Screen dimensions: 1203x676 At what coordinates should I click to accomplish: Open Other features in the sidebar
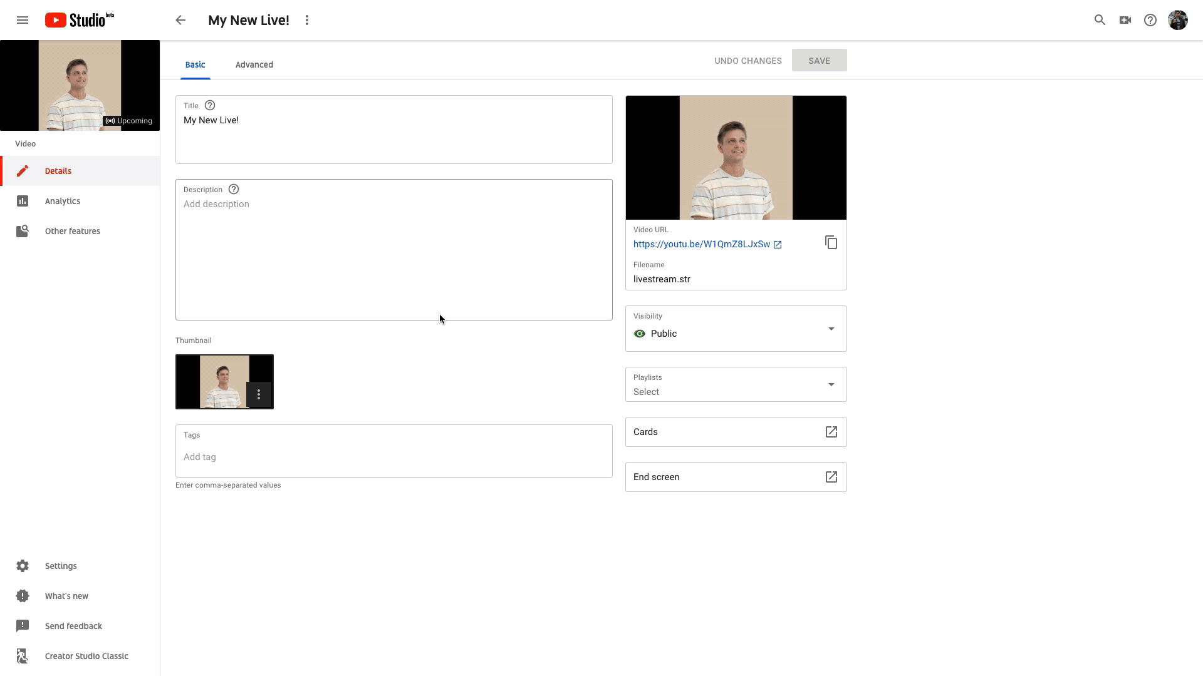tap(80, 231)
